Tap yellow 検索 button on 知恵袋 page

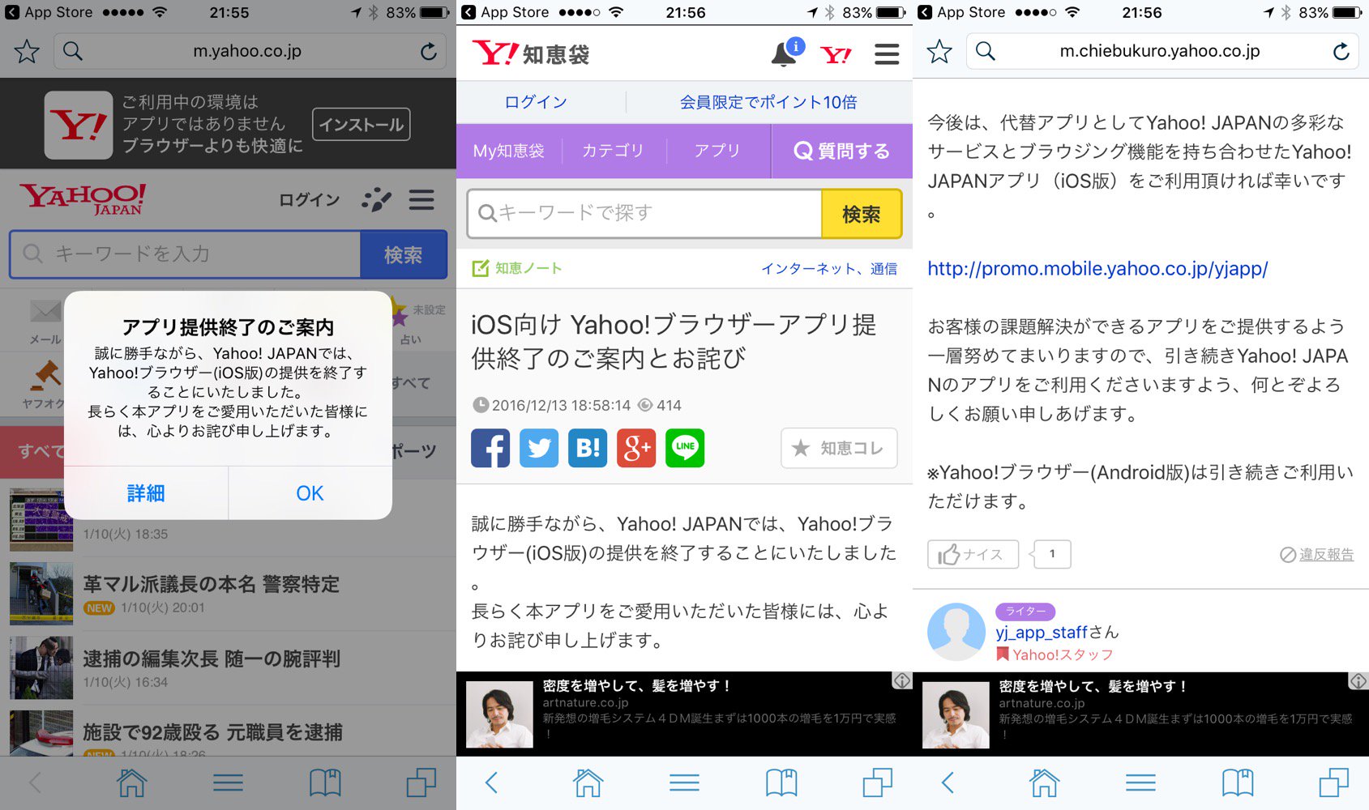(x=862, y=214)
